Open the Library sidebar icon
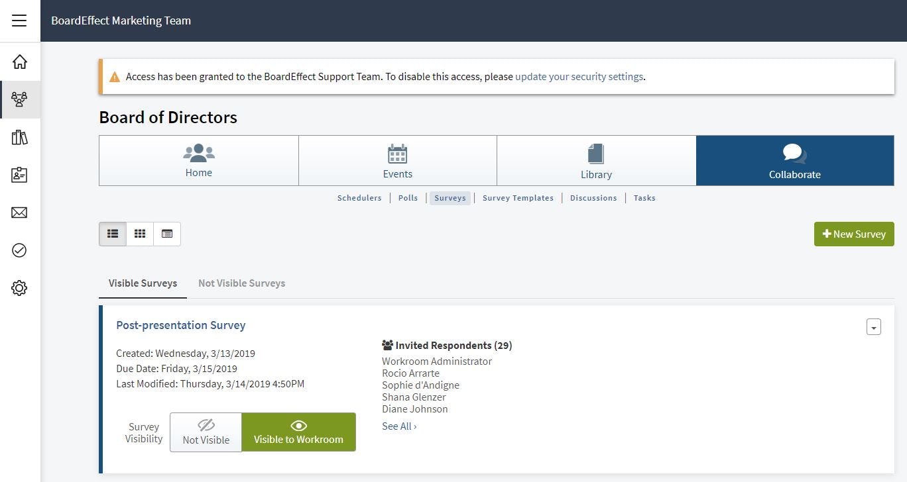 [x=20, y=137]
